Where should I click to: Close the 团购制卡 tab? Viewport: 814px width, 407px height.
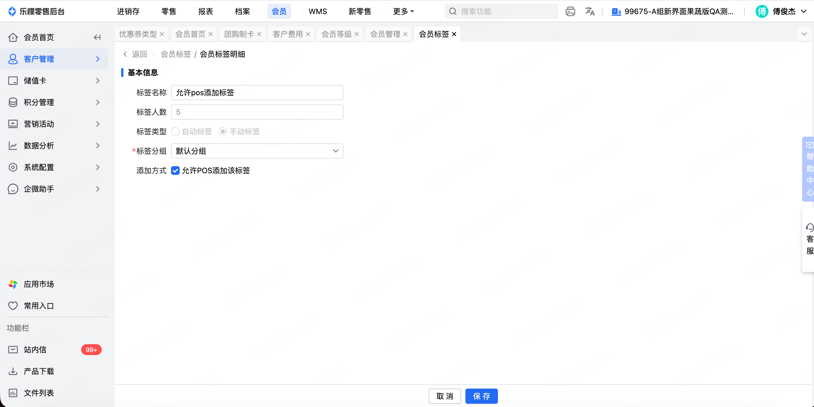coord(259,34)
